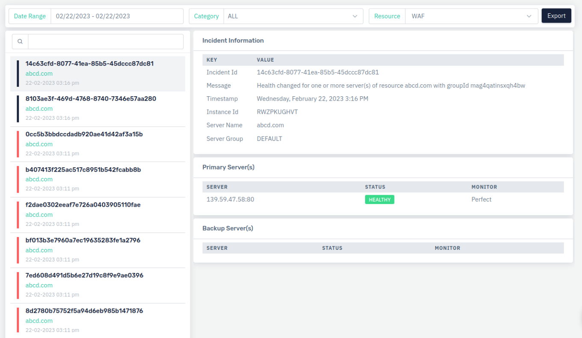This screenshot has height=338, width=582.
Task: Click the Backup Server(s) panel heading
Action: click(228, 228)
